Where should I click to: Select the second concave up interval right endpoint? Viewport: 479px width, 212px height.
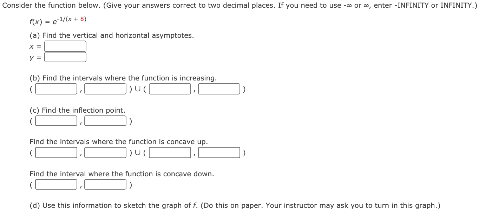coord(219,153)
